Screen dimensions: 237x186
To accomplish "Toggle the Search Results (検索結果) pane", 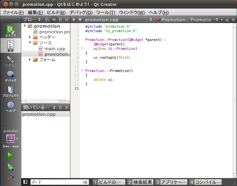I will (x=140, y=182).
